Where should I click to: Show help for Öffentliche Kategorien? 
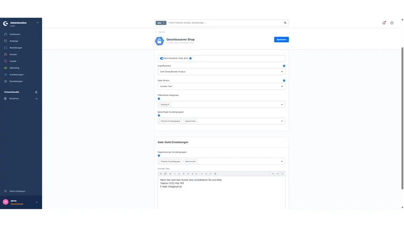coord(159,99)
